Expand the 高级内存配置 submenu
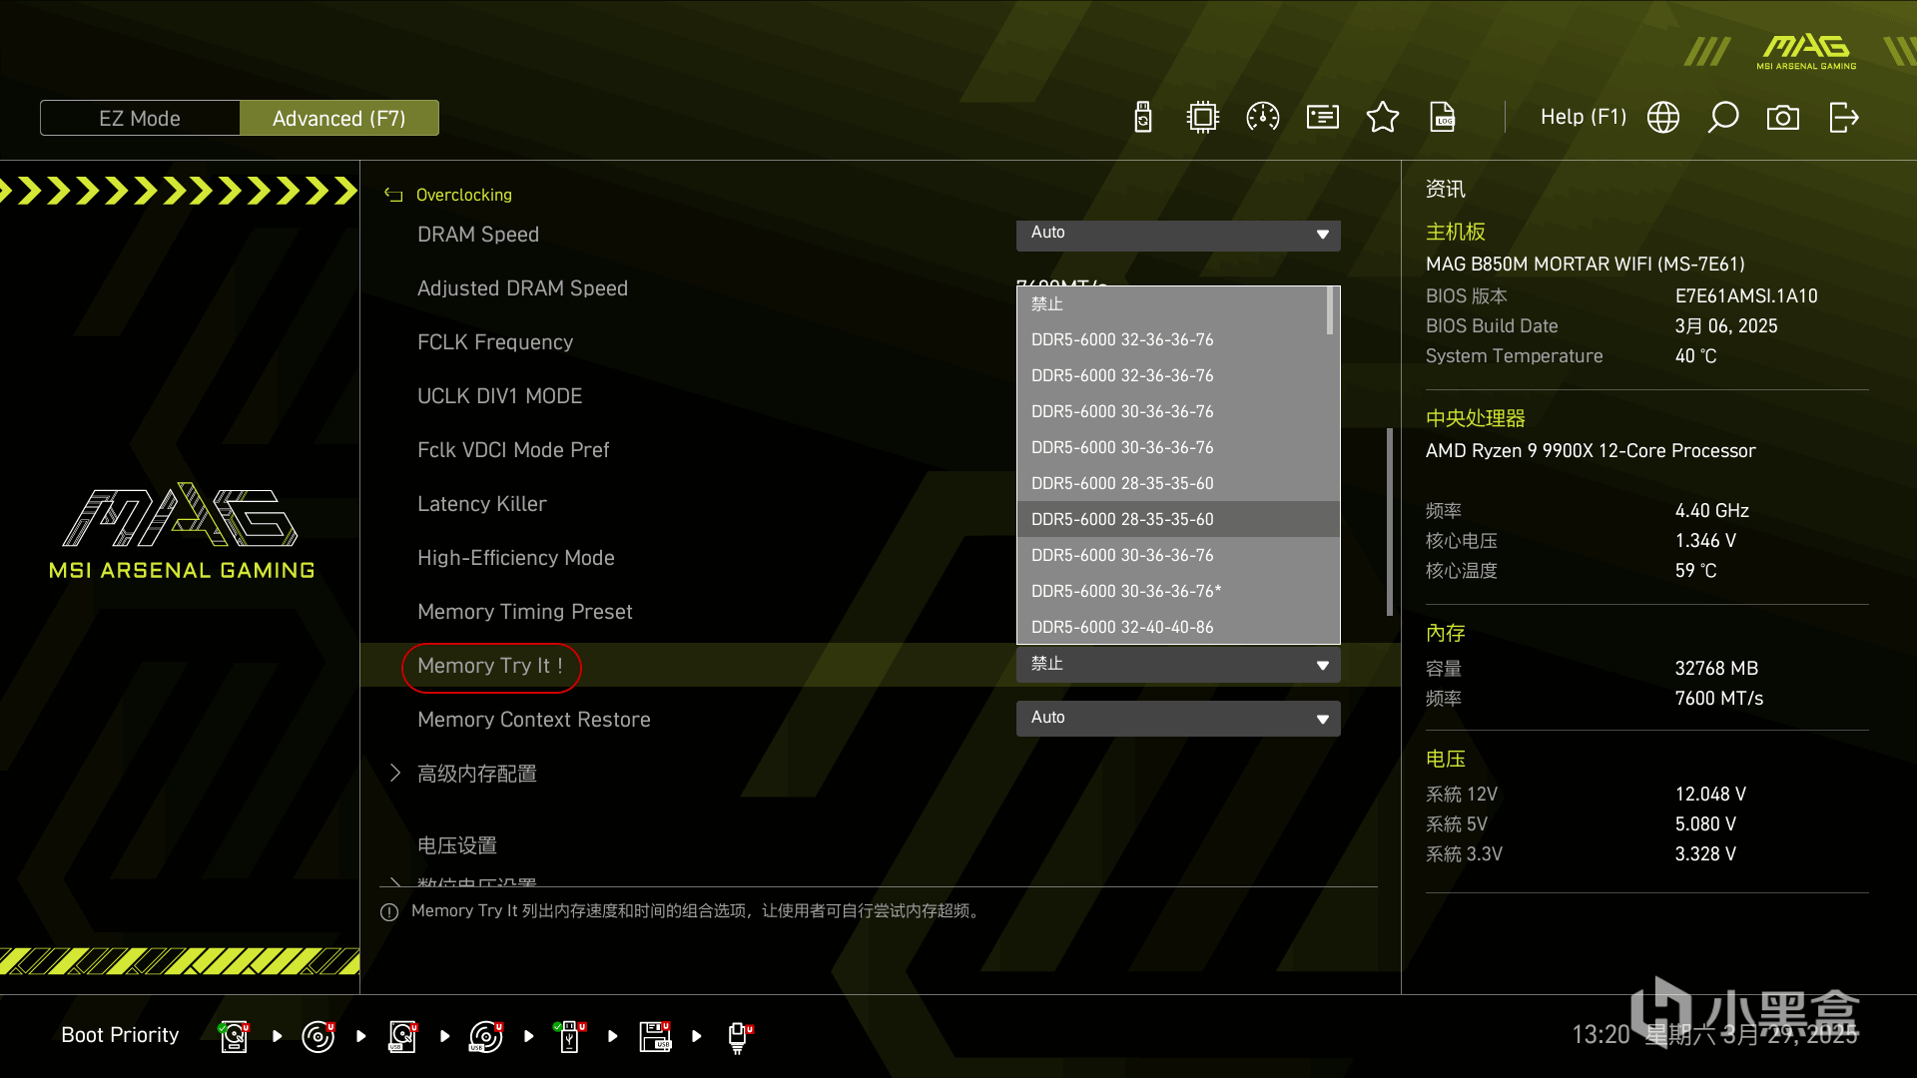Screen dimensions: 1917x1078 point(477,774)
